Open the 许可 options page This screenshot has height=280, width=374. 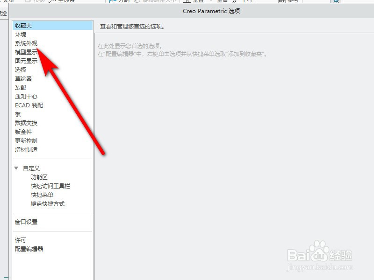click(21, 240)
